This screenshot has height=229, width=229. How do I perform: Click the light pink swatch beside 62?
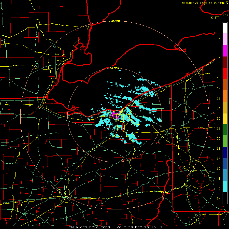[x=225, y=39]
